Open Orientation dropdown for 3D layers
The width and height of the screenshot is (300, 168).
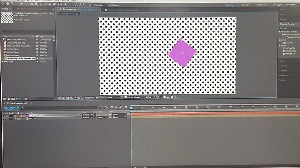[100, 5]
